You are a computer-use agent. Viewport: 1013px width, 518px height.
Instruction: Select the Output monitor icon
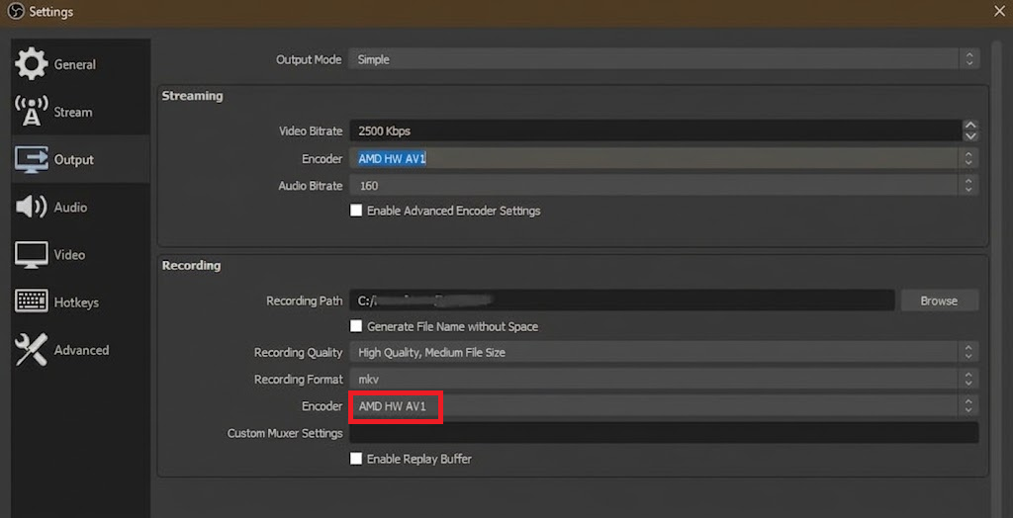coord(31,159)
